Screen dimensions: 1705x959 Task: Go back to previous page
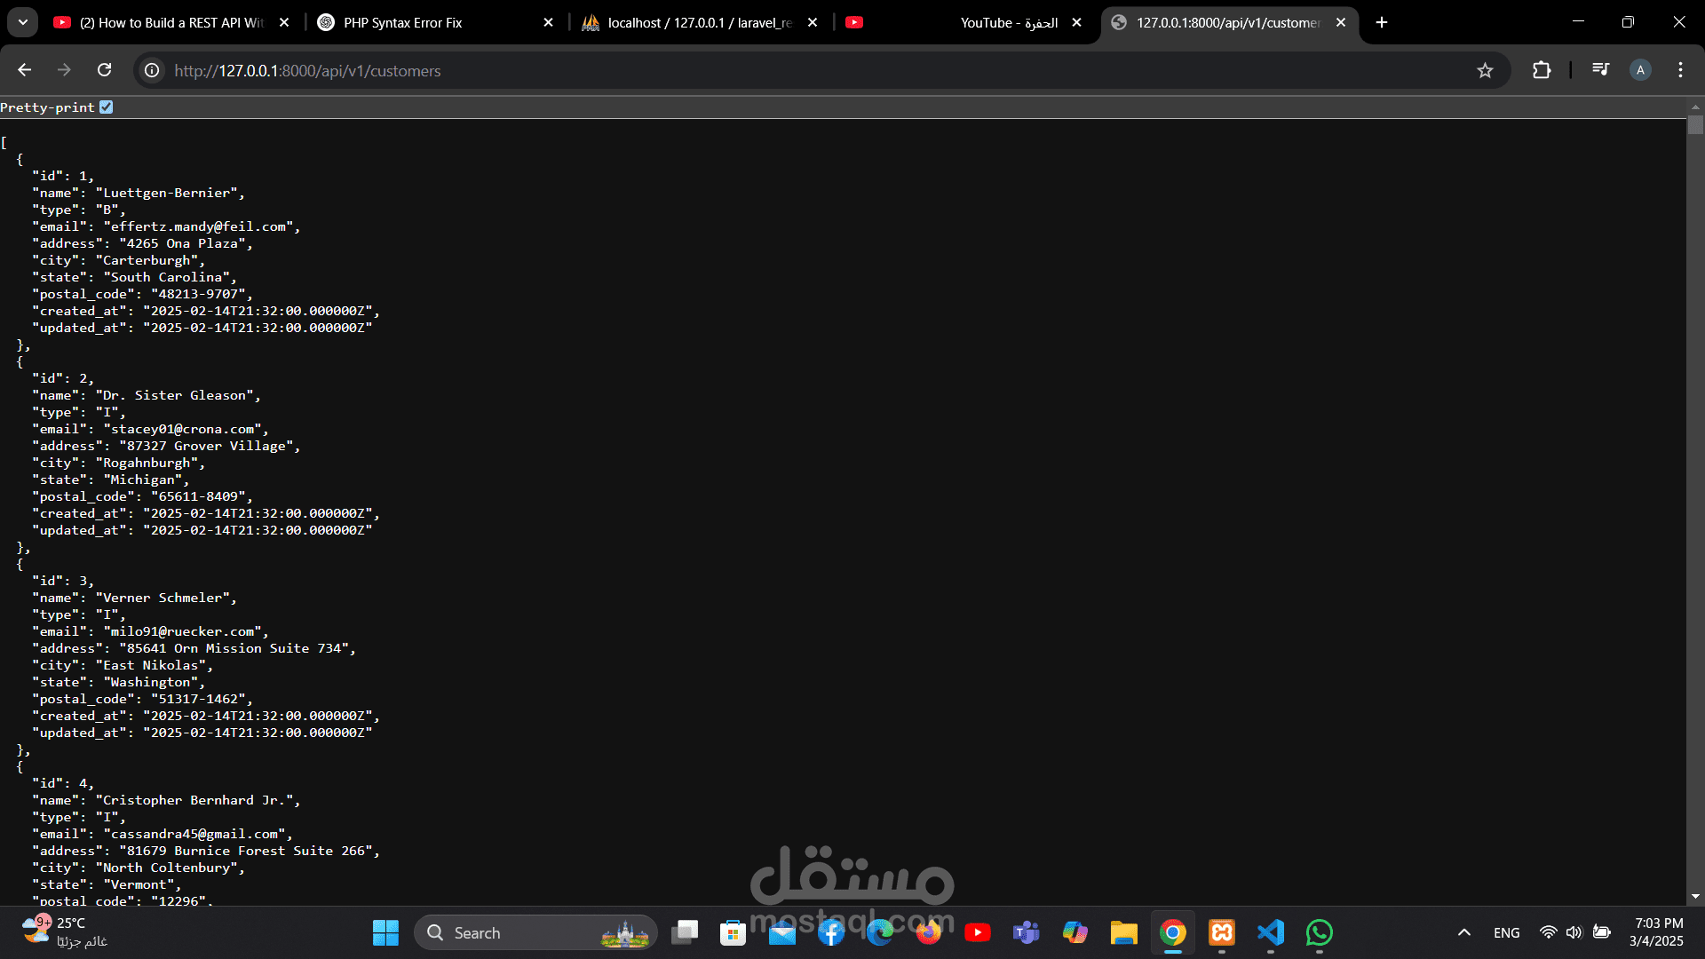coord(25,70)
